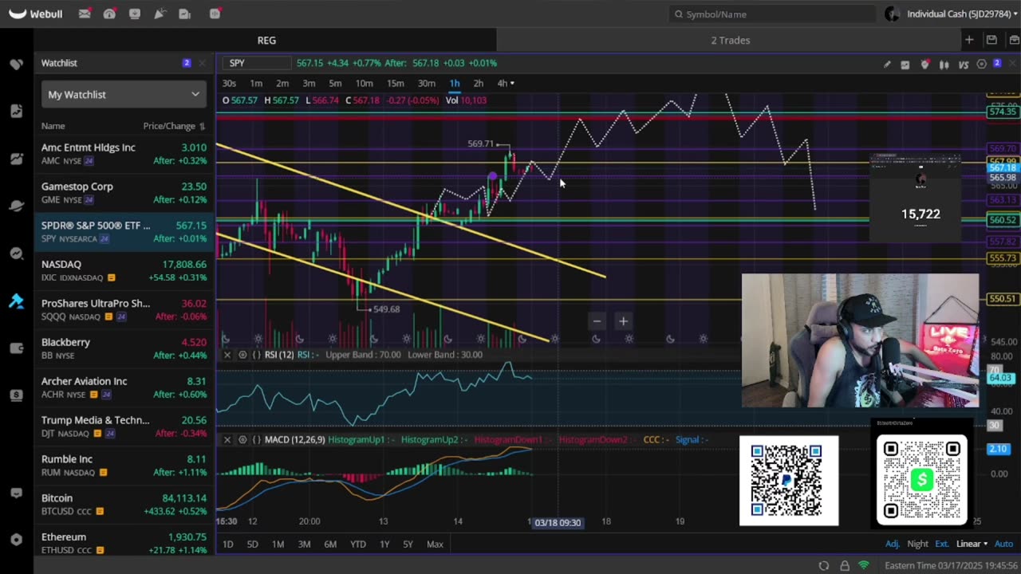Toggle MACD indicator visibility eye icon
Image resolution: width=1021 pixels, height=574 pixels.
click(242, 440)
